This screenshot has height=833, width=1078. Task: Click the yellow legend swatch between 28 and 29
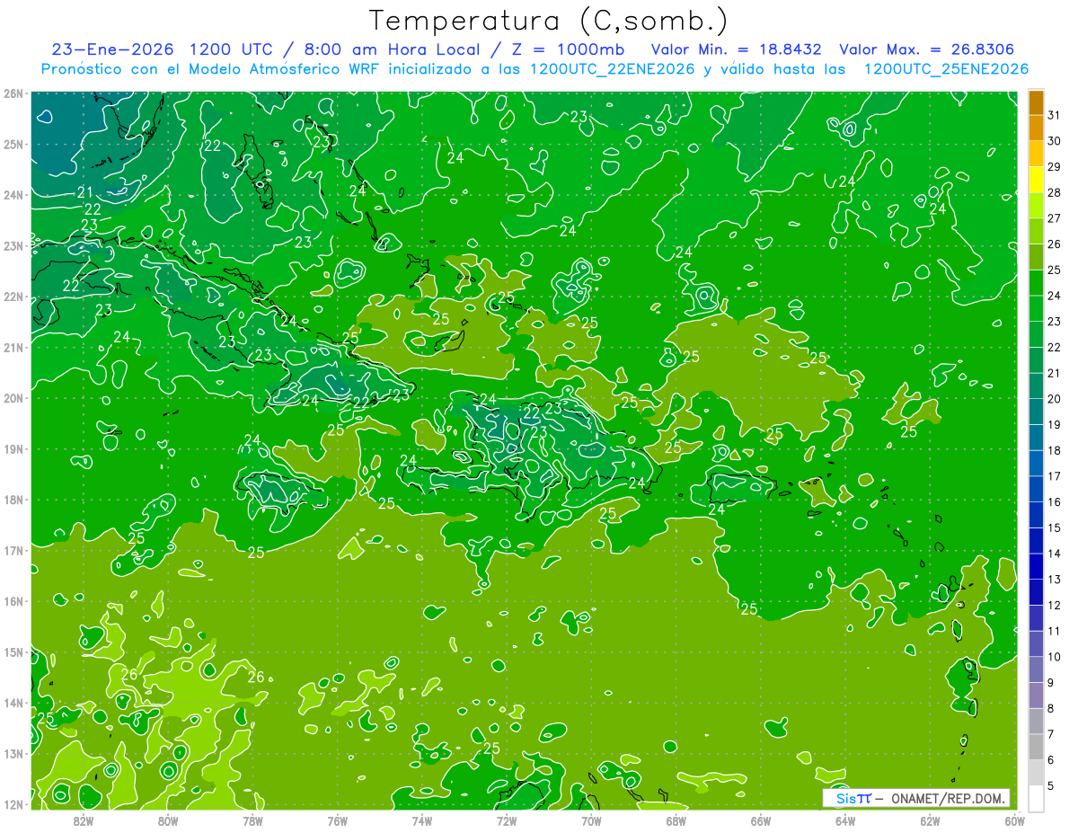click(1036, 180)
